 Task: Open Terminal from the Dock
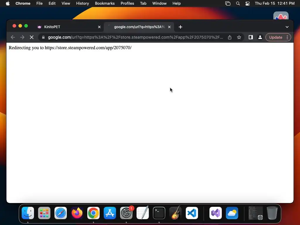pos(159,213)
